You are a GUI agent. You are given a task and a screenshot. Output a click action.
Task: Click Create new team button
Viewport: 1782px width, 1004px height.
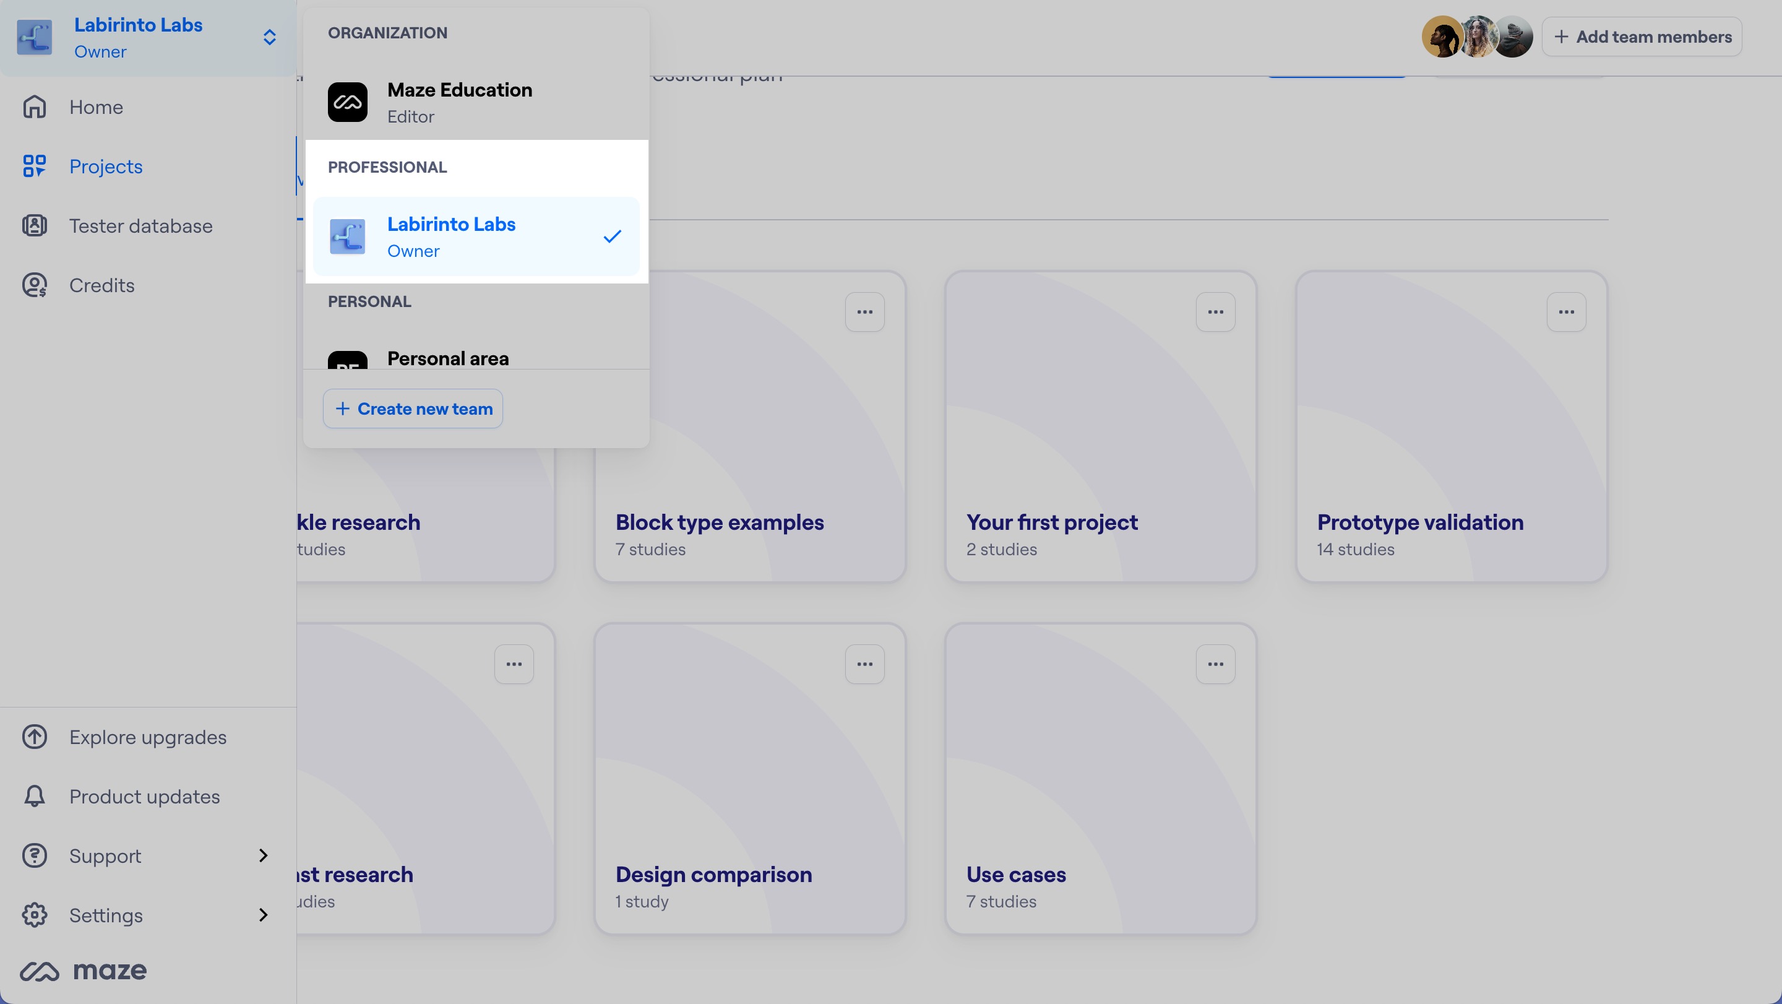point(413,409)
